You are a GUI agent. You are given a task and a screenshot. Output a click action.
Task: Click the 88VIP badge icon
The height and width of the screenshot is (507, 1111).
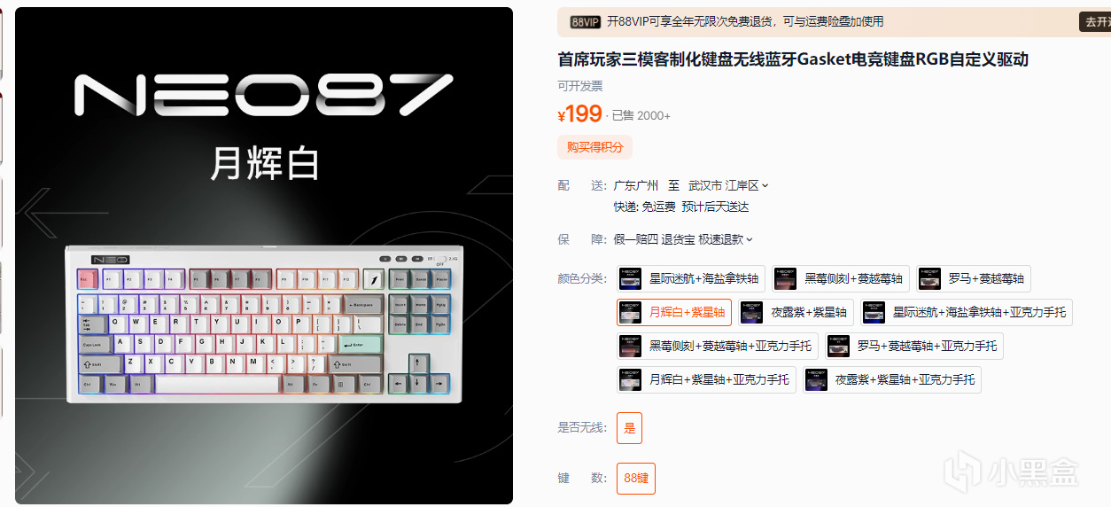[x=585, y=22]
